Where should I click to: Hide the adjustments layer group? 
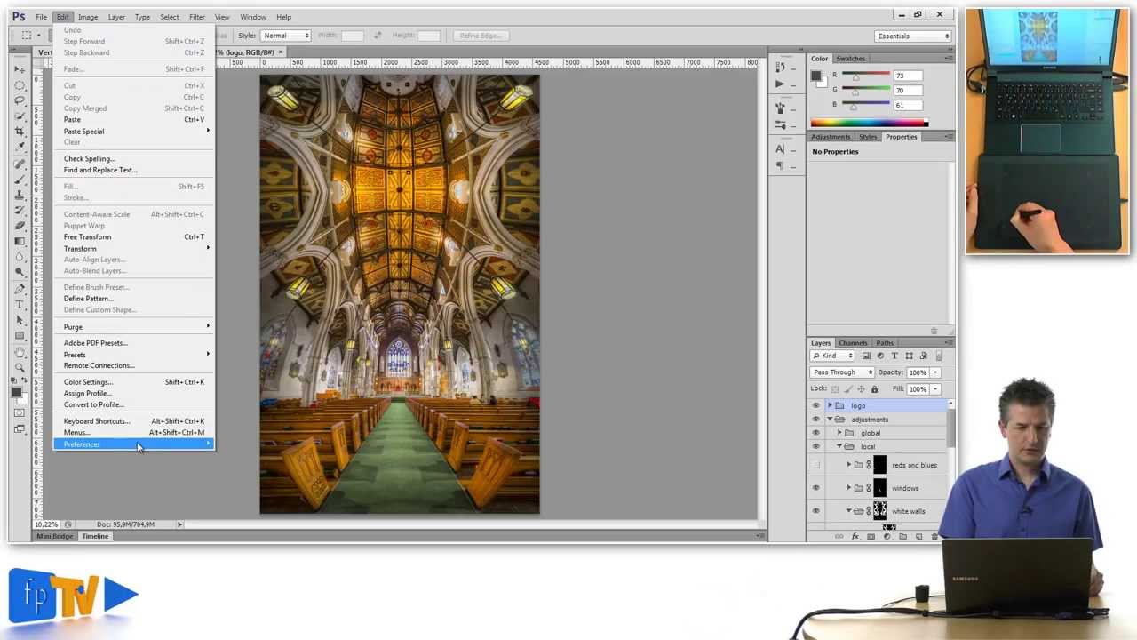tap(815, 420)
